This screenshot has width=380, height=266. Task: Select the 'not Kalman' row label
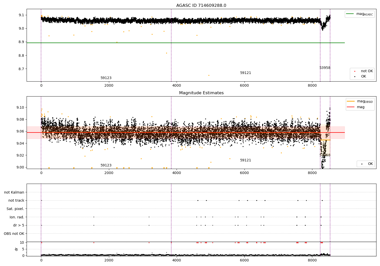point(14,192)
